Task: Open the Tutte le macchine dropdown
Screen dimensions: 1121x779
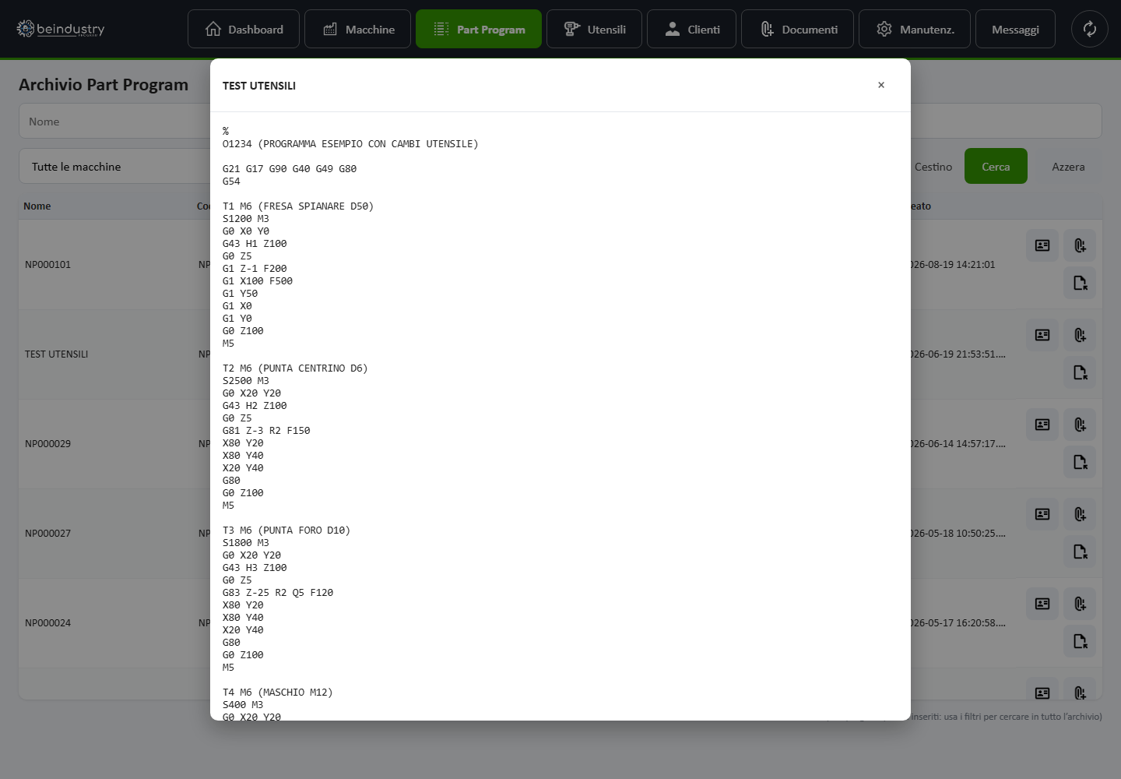Action: pos(114,167)
